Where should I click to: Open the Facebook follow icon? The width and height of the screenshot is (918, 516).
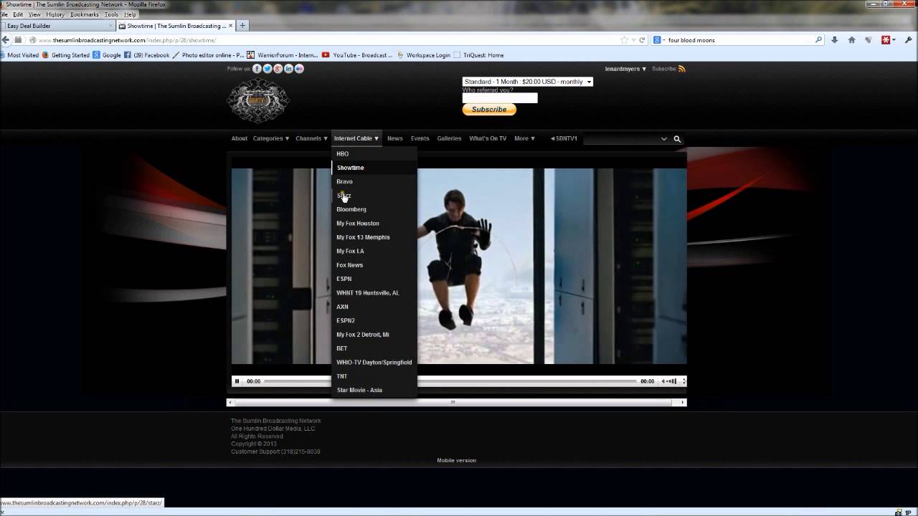click(257, 69)
